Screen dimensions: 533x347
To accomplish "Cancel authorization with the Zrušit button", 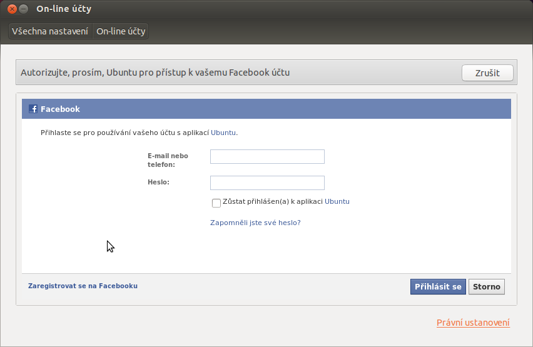I will [x=487, y=73].
